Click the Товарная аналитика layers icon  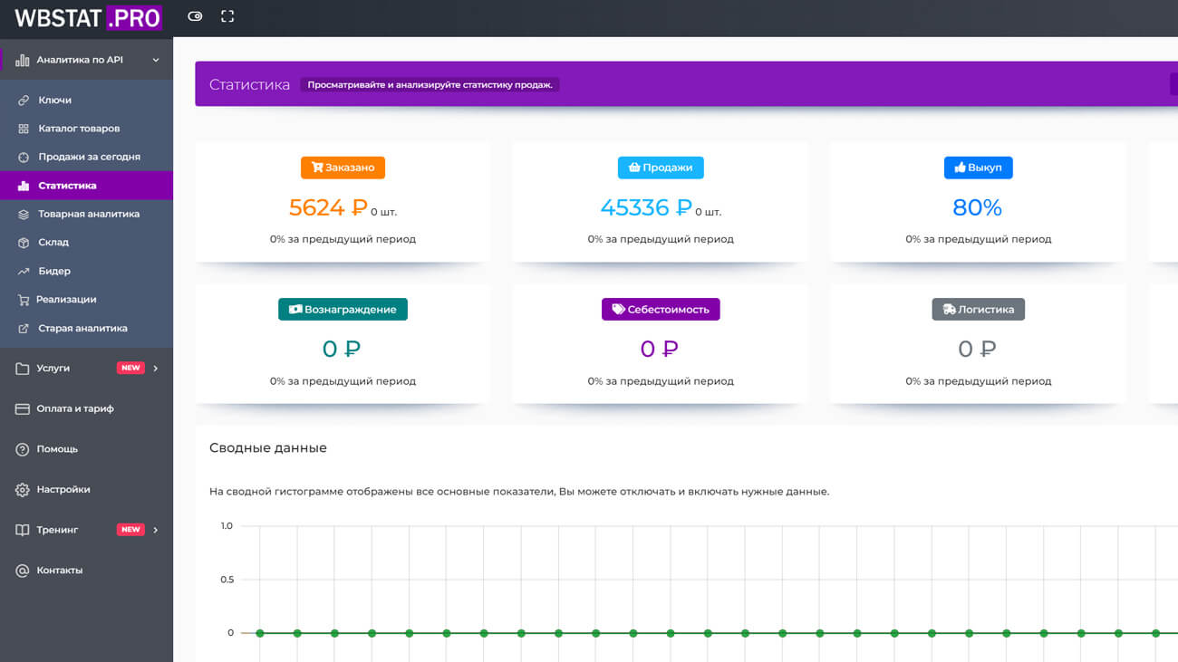pos(24,214)
